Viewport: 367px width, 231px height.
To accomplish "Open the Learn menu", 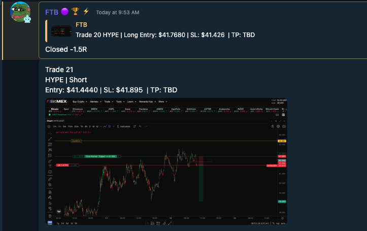I will click(131, 102).
